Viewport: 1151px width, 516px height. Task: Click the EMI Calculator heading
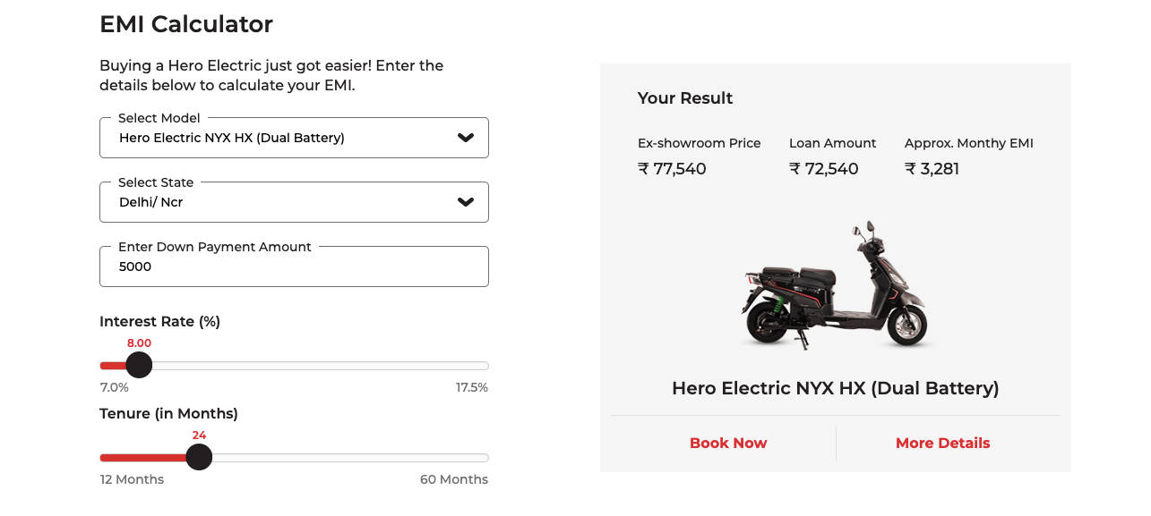coord(186,24)
